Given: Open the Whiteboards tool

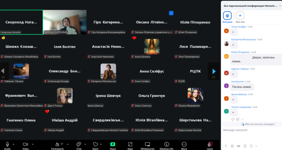Looking at the screenshot, I should pyautogui.click(x=148, y=144).
